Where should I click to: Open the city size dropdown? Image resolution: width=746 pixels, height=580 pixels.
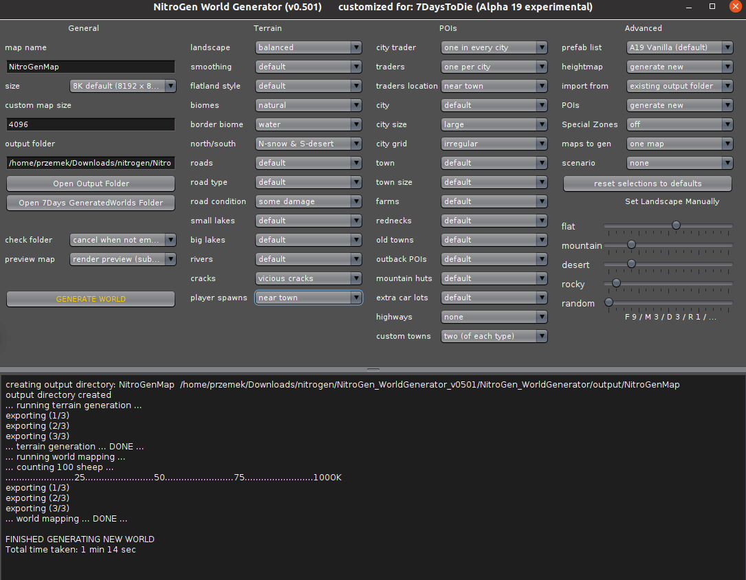[494, 124]
